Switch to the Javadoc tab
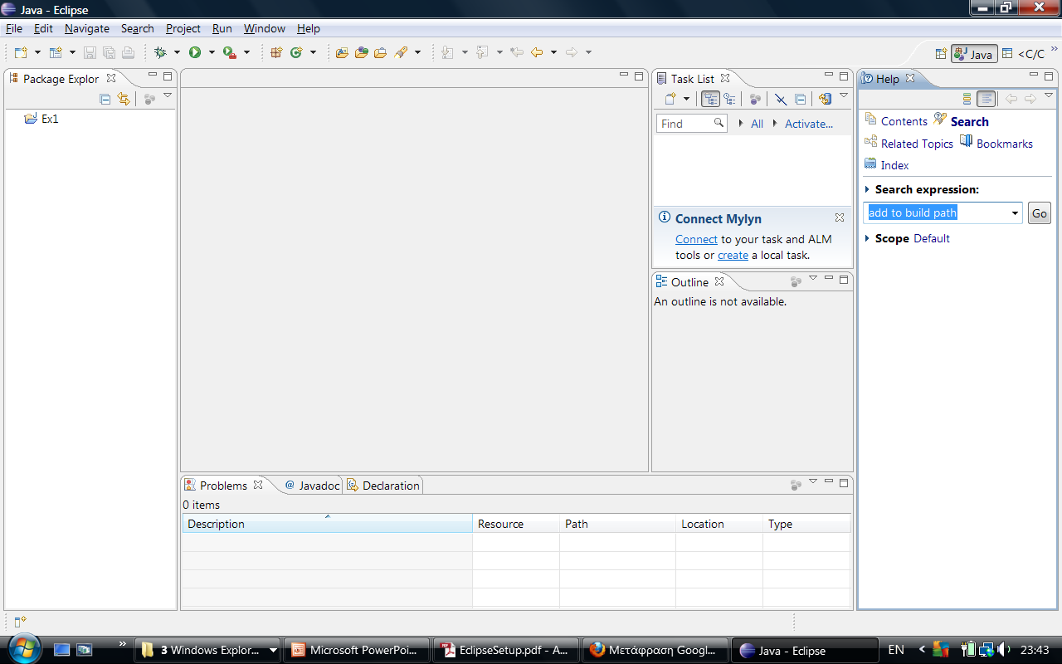1062x664 pixels. tap(312, 486)
